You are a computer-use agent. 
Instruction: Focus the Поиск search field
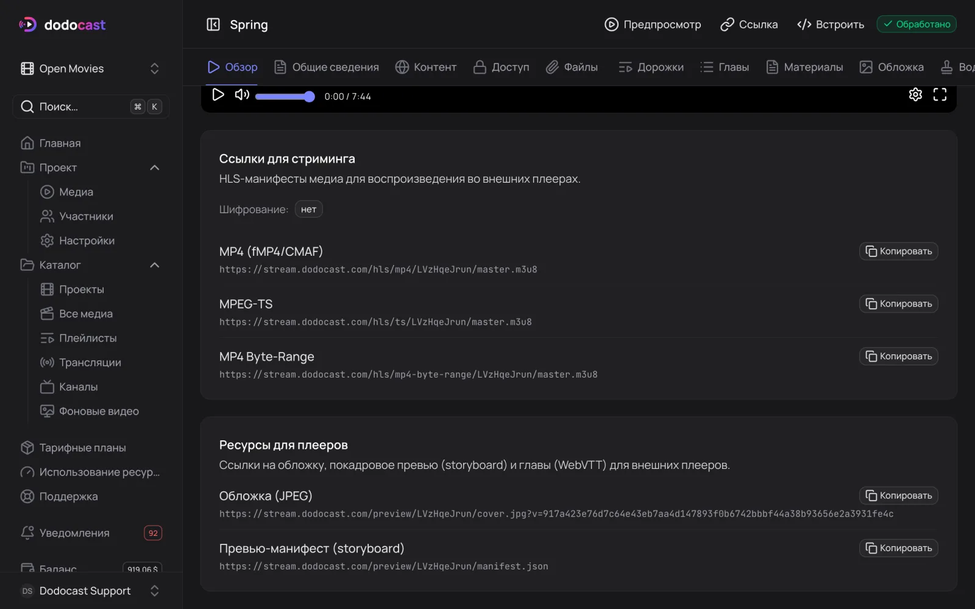(x=91, y=107)
